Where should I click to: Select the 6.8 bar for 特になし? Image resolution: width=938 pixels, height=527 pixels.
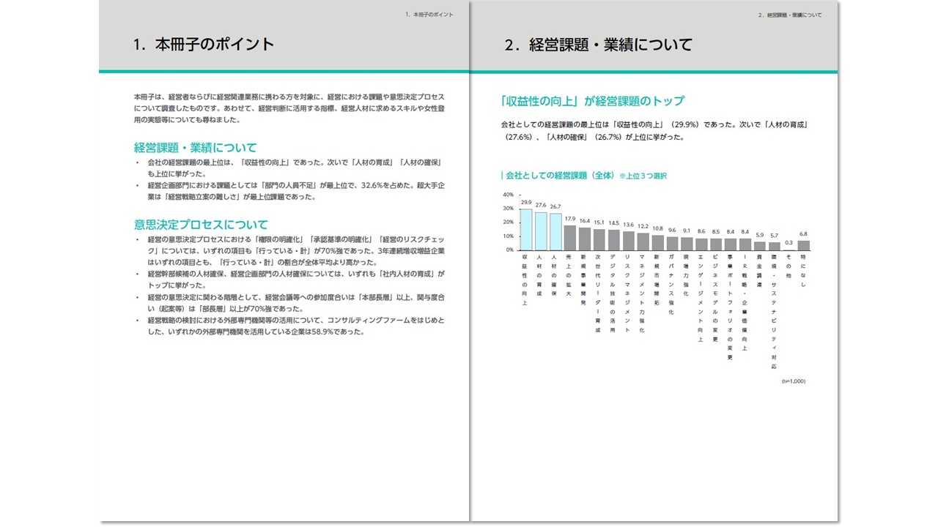pyautogui.click(x=803, y=245)
